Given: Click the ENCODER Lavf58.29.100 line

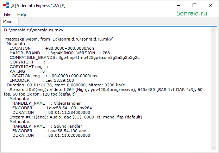Looking at the screenshot, I should tap(42, 81).
